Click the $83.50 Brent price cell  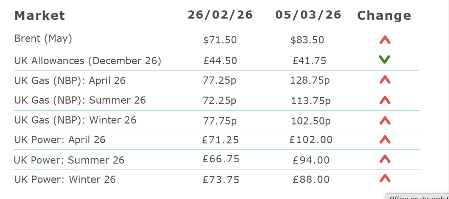[x=307, y=40]
